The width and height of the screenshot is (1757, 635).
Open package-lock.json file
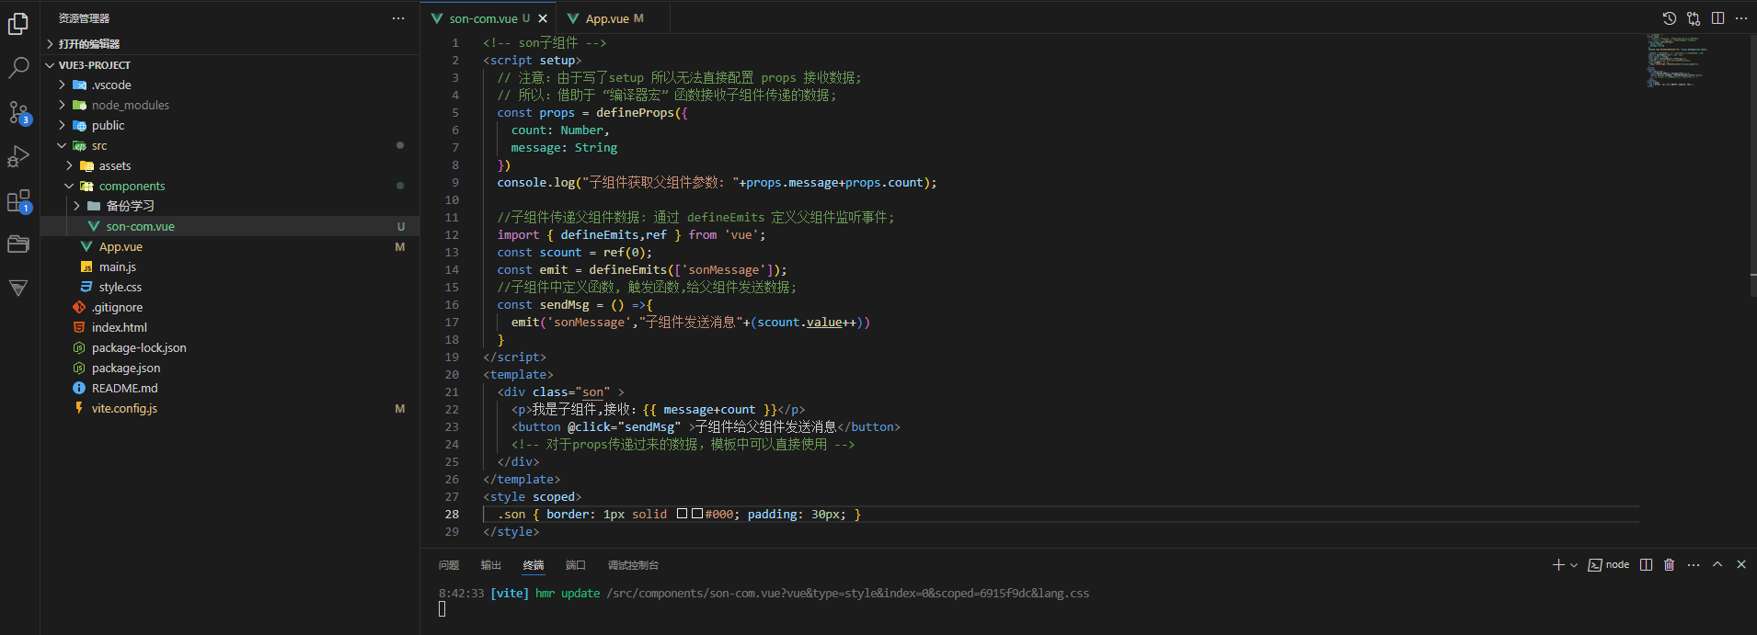click(230, 348)
